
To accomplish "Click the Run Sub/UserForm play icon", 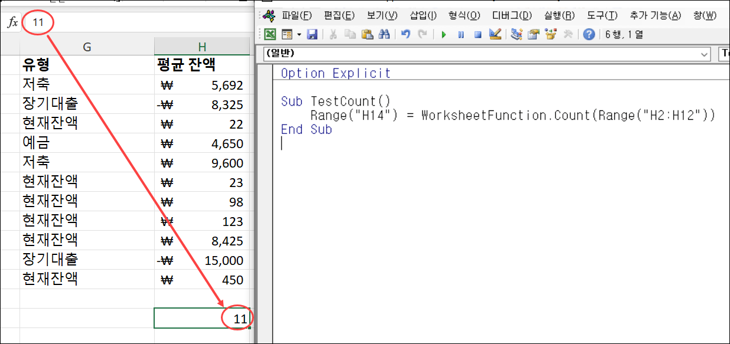I will pos(444,34).
